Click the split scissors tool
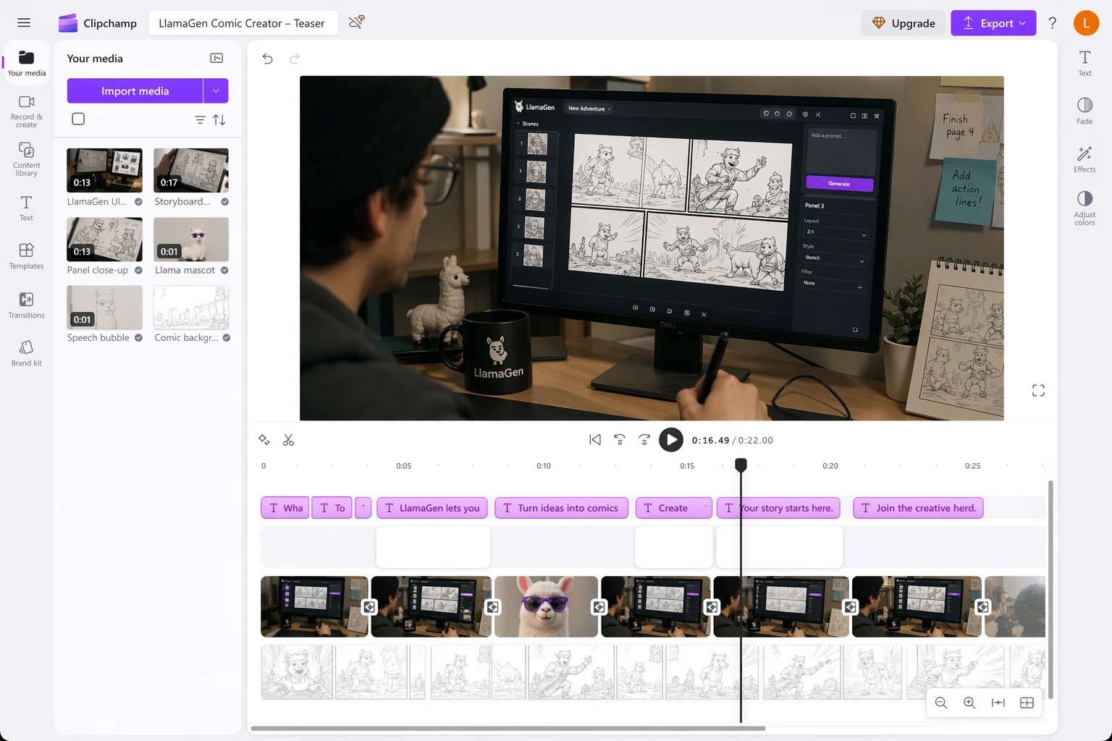 click(x=288, y=440)
